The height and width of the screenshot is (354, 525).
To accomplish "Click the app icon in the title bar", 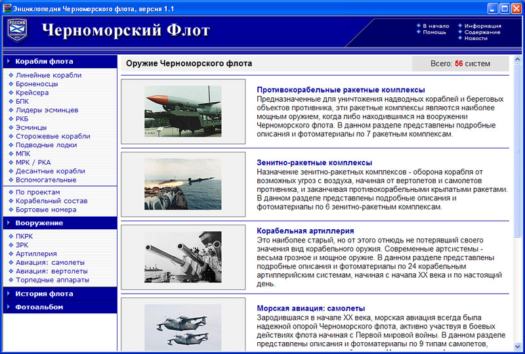I will pyautogui.click(x=7, y=8).
